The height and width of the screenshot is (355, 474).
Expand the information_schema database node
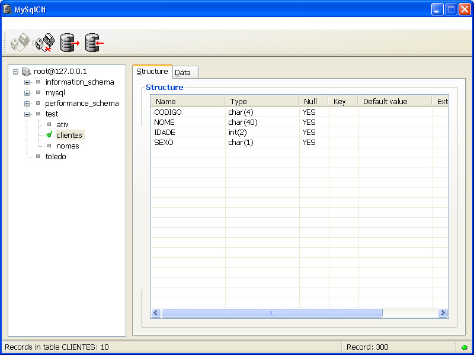click(x=27, y=82)
